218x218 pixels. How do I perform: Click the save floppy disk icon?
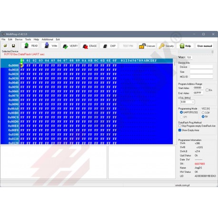tap(13, 46)
